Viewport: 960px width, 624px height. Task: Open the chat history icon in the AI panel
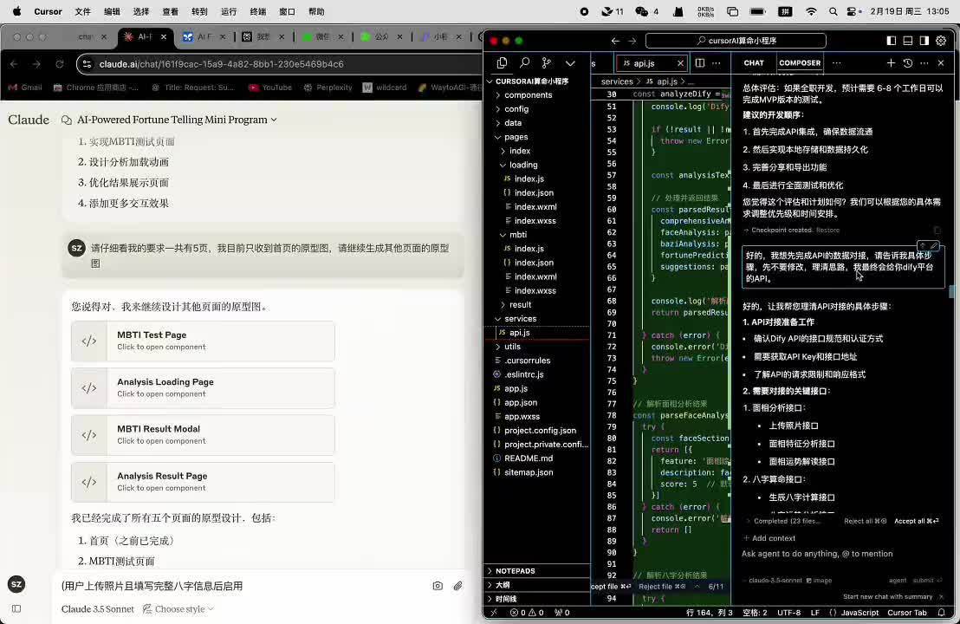point(906,62)
